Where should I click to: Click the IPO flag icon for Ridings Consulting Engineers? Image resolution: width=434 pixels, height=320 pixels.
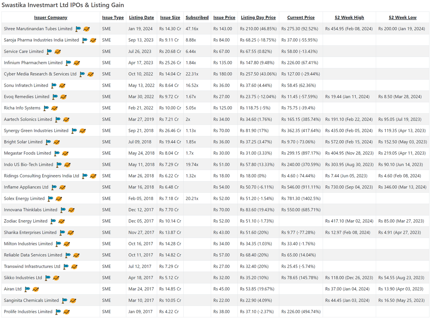pyautogui.click(x=85, y=176)
